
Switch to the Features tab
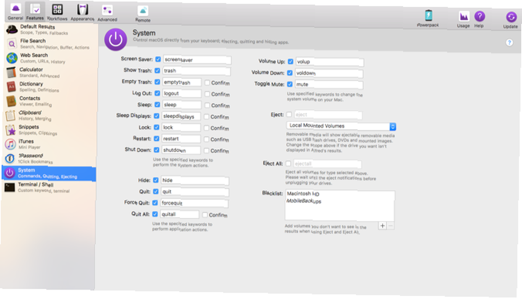point(35,12)
